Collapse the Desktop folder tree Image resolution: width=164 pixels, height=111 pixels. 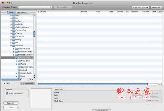tap(11, 46)
